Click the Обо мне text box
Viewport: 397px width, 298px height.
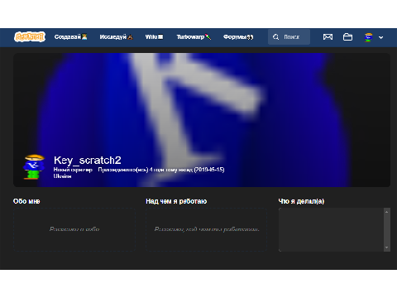tap(74, 229)
